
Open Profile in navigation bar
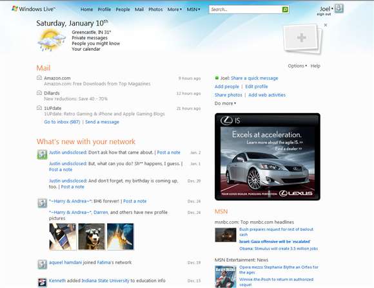pos(104,10)
